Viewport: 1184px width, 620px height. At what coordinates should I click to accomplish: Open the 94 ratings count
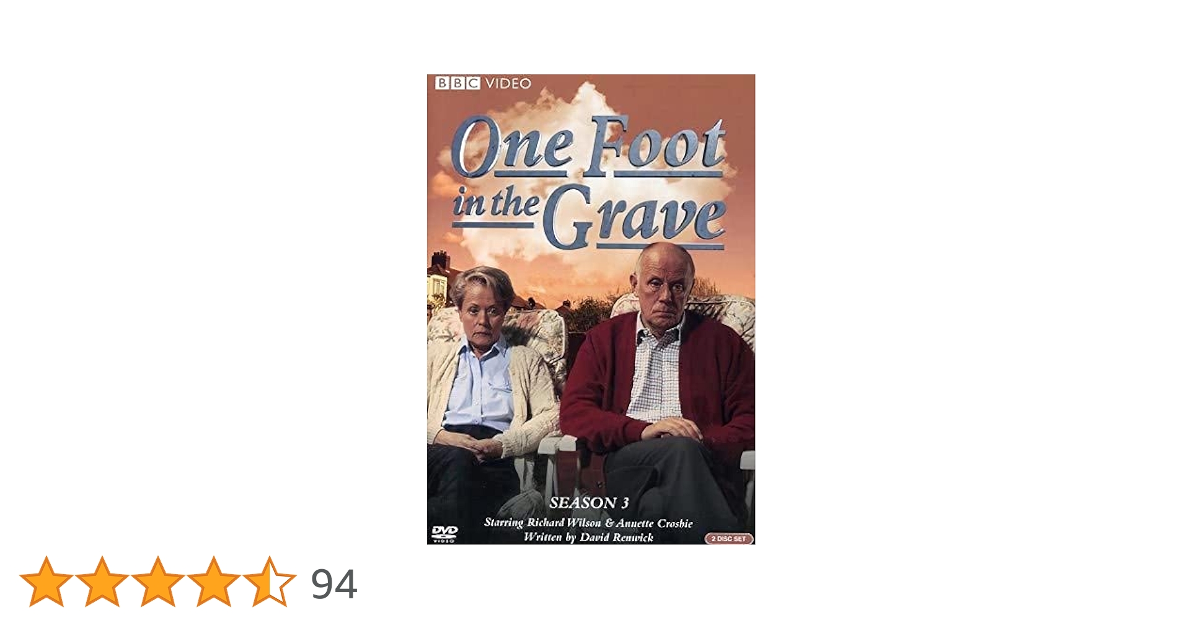[334, 584]
